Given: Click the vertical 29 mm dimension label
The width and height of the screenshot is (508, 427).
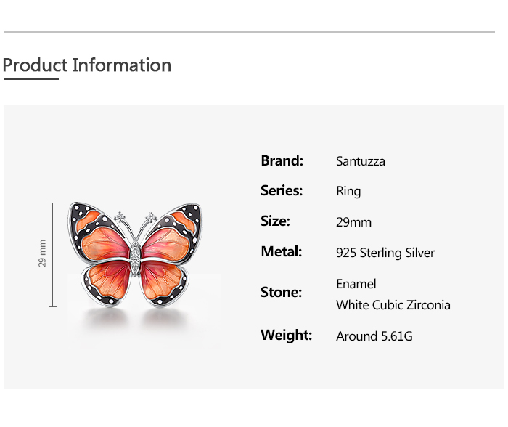Looking at the screenshot, I should (42, 253).
